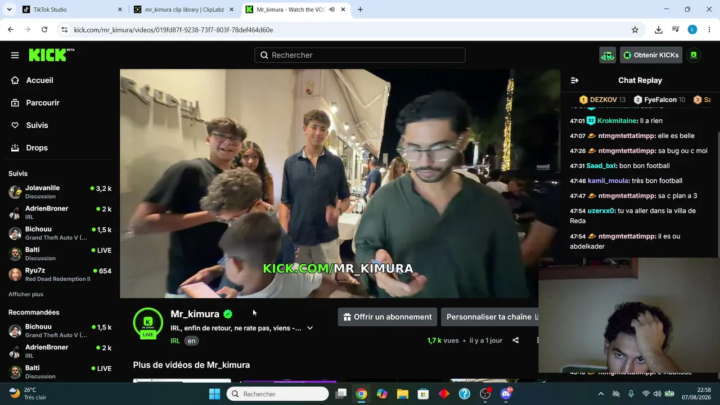Viewport: 720px width, 405px height.
Task: Open Jolavanille channel in followed list
Action: tap(60, 192)
